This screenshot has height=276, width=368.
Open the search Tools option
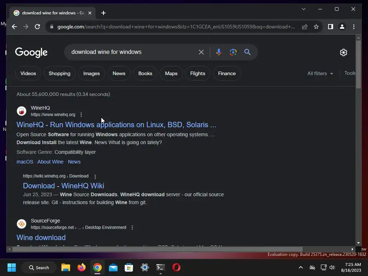pyautogui.click(x=350, y=73)
